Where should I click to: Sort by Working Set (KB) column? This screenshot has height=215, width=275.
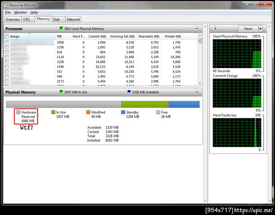point(122,37)
